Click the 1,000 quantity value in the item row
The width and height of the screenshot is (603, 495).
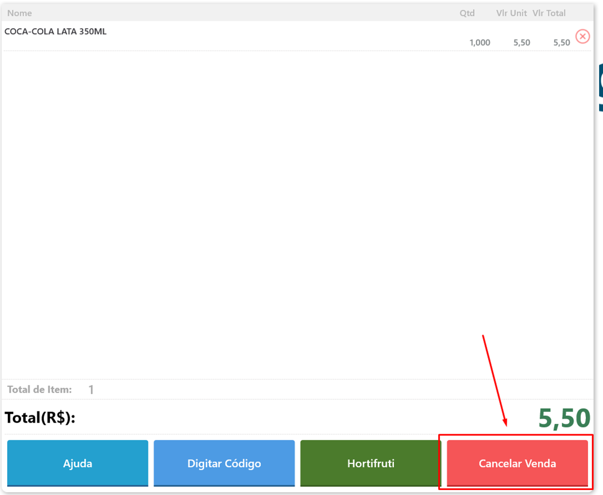(480, 43)
